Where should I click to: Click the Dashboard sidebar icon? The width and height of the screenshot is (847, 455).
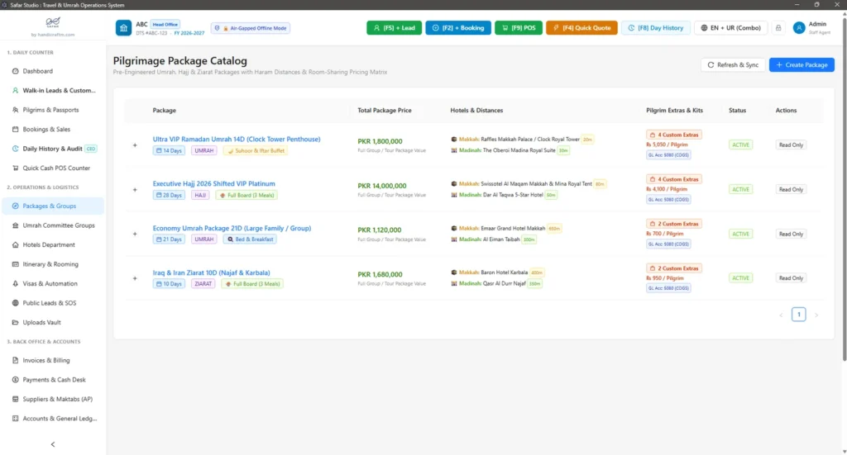(15, 71)
